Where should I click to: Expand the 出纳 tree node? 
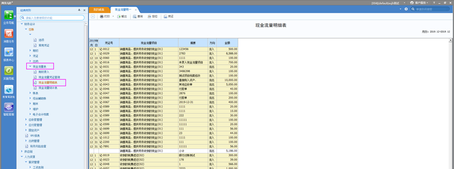point(30,61)
